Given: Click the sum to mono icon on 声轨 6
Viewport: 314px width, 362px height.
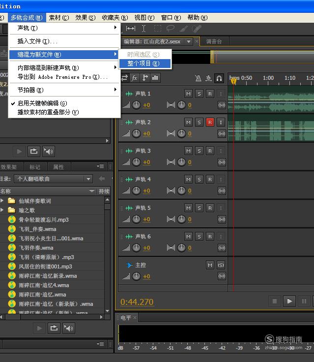Looking at the screenshot, I should 222,248.
